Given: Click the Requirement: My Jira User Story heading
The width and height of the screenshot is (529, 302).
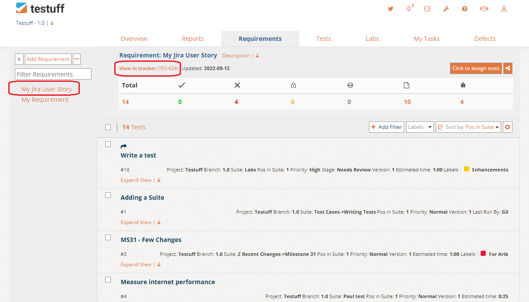Looking at the screenshot, I should (x=168, y=55).
